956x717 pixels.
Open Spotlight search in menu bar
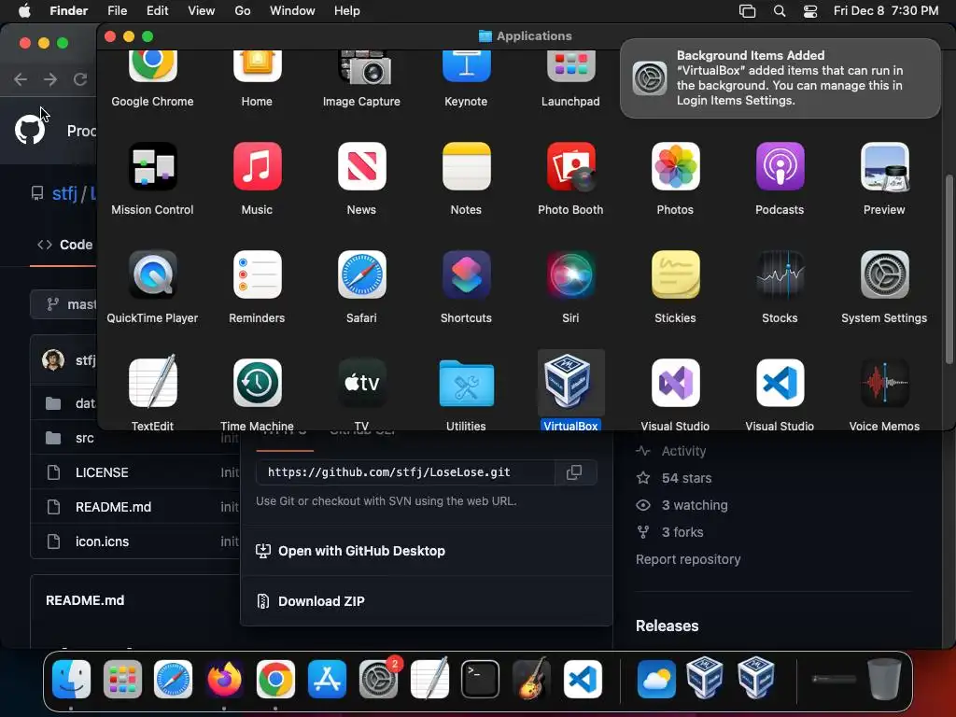point(780,10)
